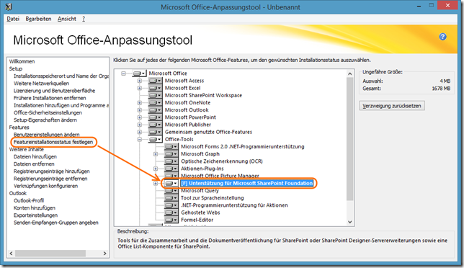Open install state dropdown for Microsoft Office
The height and width of the screenshot is (268, 464).
[139, 73]
